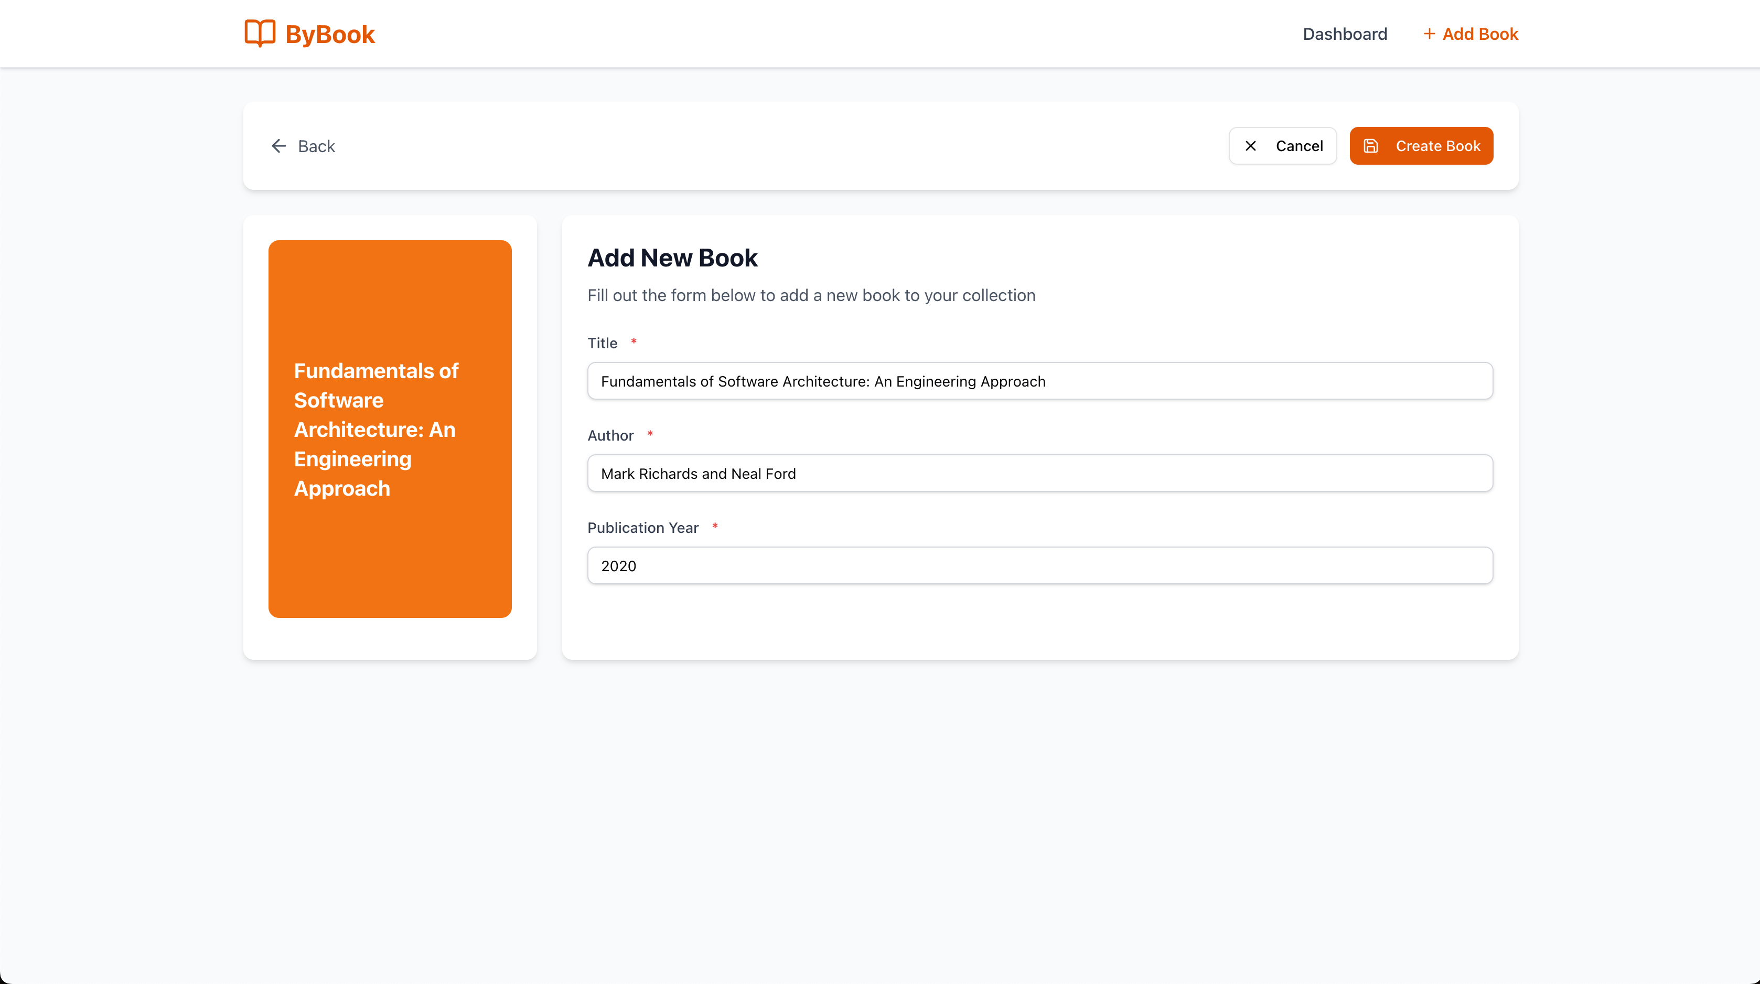Click the Add New Book heading

click(672, 258)
